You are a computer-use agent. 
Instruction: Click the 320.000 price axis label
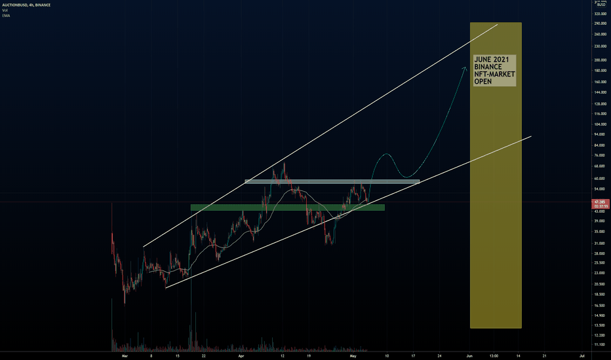click(601, 14)
